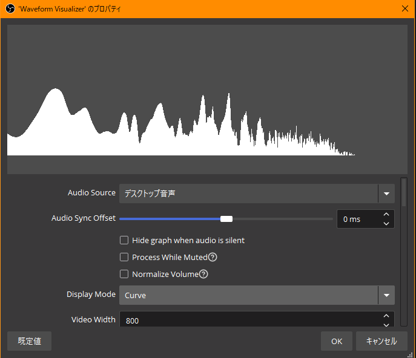This screenshot has width=416, height=358.
Task: Click the Audio Sync Offset value field
Action: coord(357,219)
